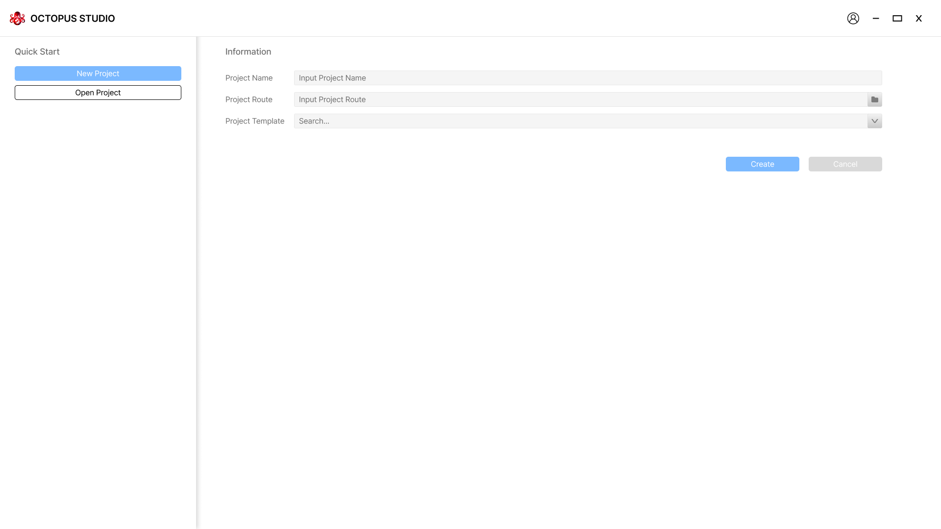Close the Octopus Studio window

click(x=918, y=18)
